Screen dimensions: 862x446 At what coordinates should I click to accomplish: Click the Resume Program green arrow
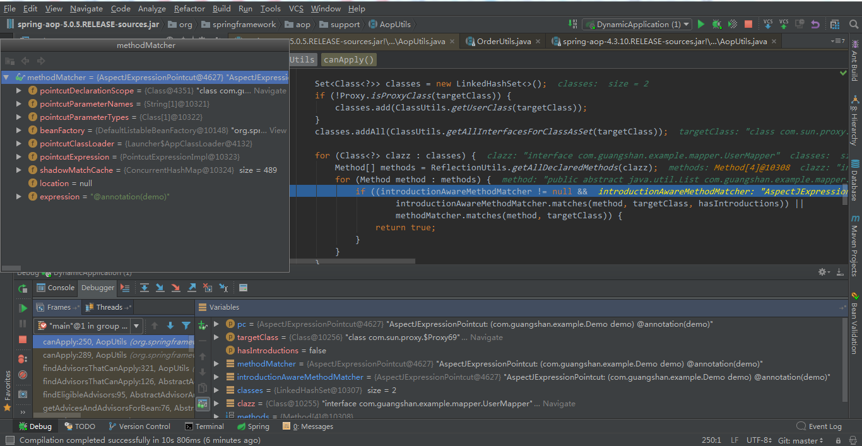coord(23,308)
